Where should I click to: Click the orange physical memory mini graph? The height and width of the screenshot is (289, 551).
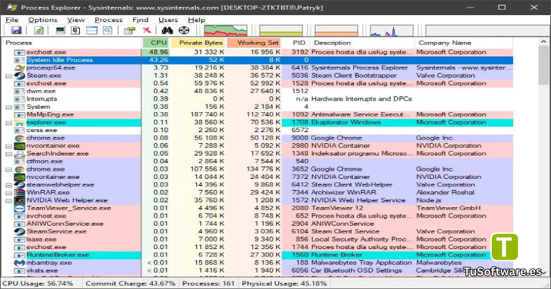point(336,30)
